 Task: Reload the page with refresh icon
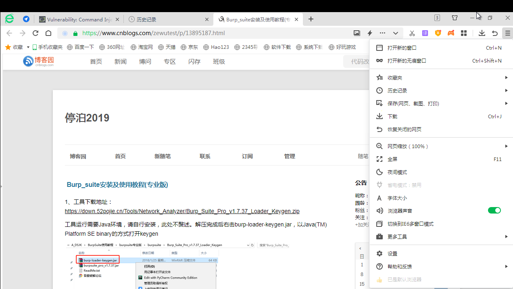pyautogui.click(x=35, y=33)
